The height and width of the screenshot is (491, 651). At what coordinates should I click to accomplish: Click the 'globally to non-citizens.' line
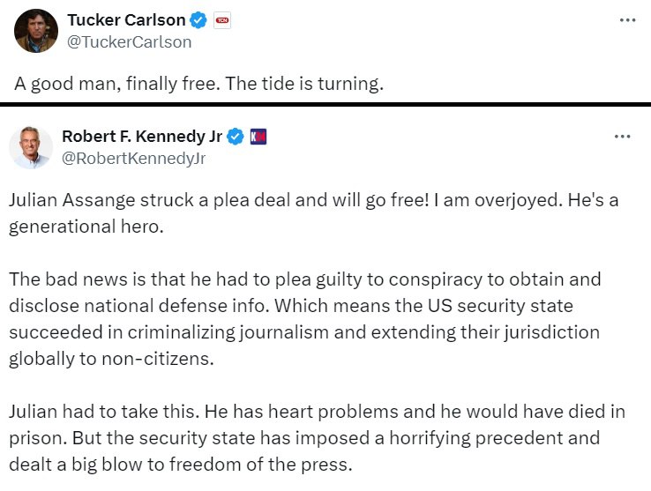111,359
